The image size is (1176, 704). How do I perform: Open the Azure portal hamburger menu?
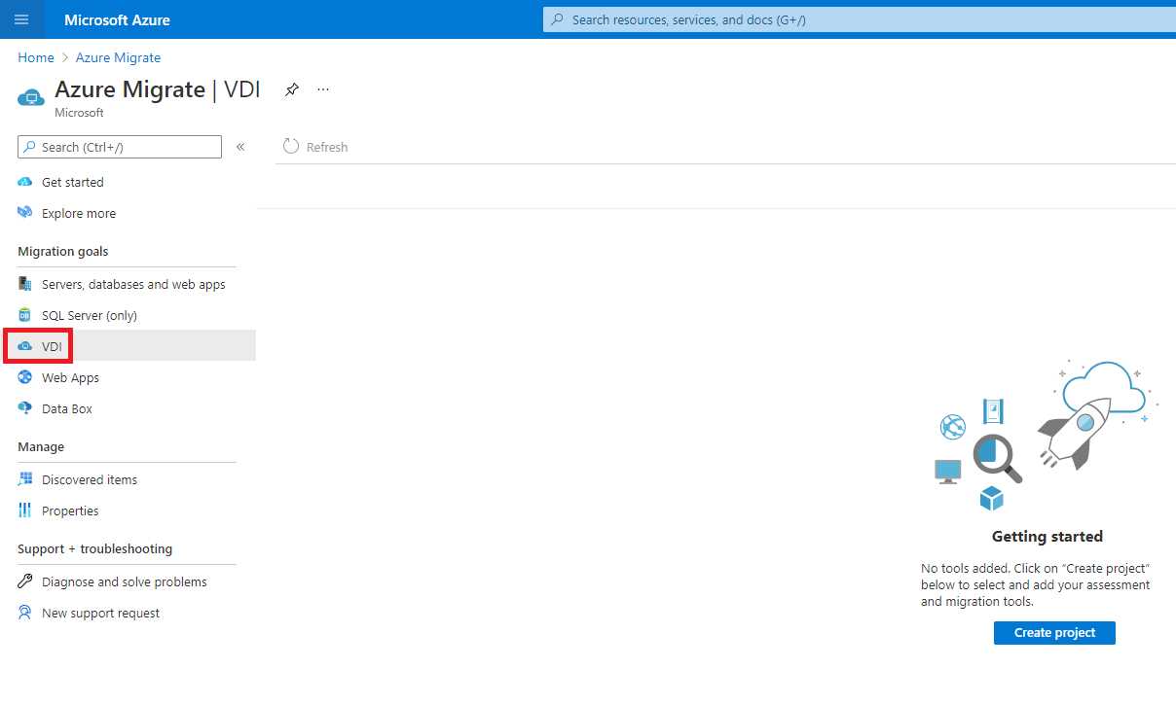tap(21, 19)
